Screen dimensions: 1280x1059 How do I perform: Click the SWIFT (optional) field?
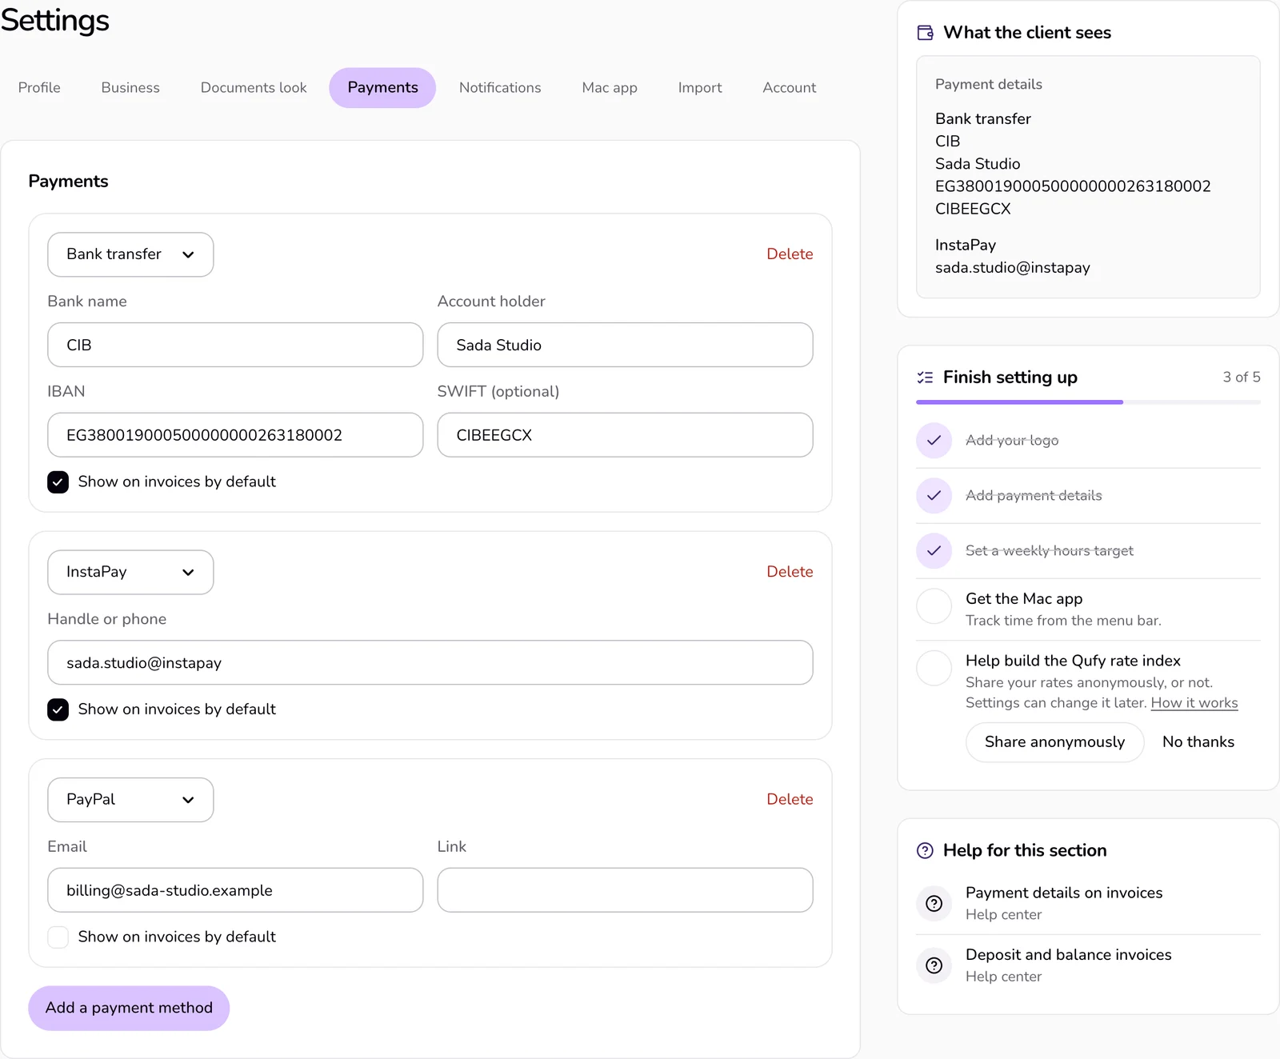click(625, 435)
